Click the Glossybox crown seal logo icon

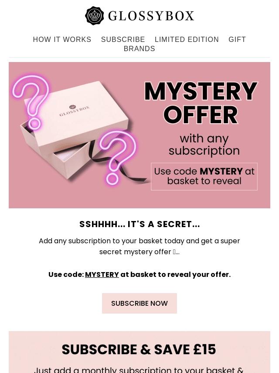point(94,16)
